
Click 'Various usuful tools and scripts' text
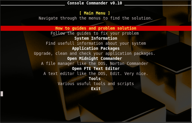click(x=96, y=84)
